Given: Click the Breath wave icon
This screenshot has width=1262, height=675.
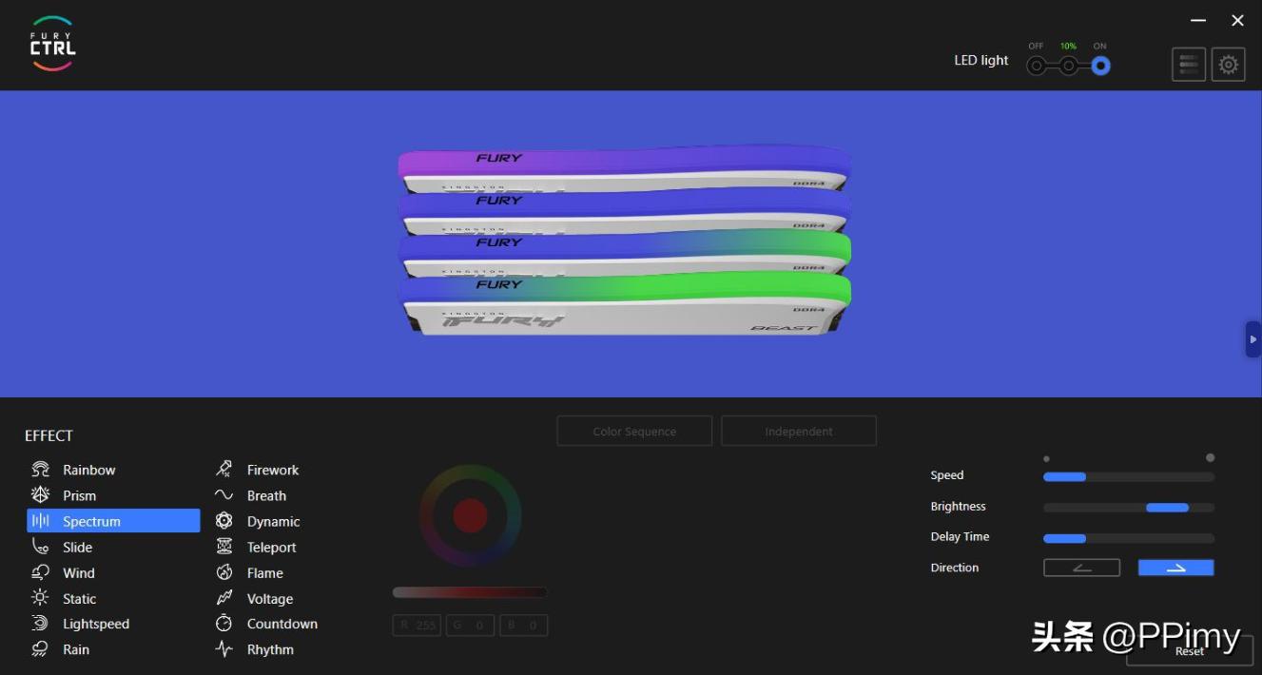Looking at the screenshot, I should 223,495.
